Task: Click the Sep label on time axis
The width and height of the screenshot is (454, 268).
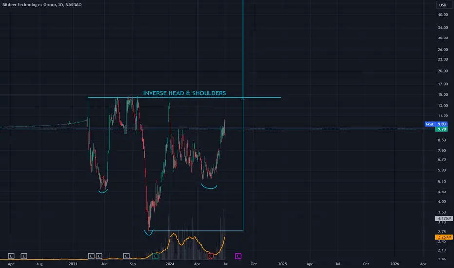Action: (132, 264)
